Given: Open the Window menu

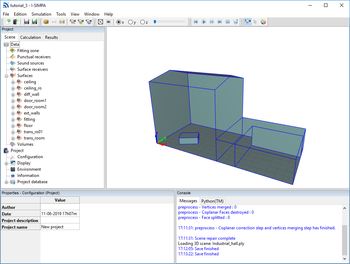Looking at the screenshot, I should coord(92,14).
